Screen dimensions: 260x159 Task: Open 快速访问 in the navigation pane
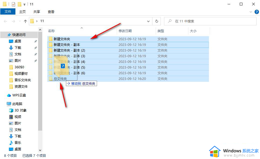19,35
